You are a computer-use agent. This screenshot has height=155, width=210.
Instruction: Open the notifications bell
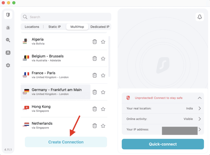(200, 17)
